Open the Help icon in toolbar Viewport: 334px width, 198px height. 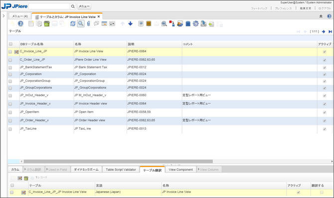[x=20, y=23]
